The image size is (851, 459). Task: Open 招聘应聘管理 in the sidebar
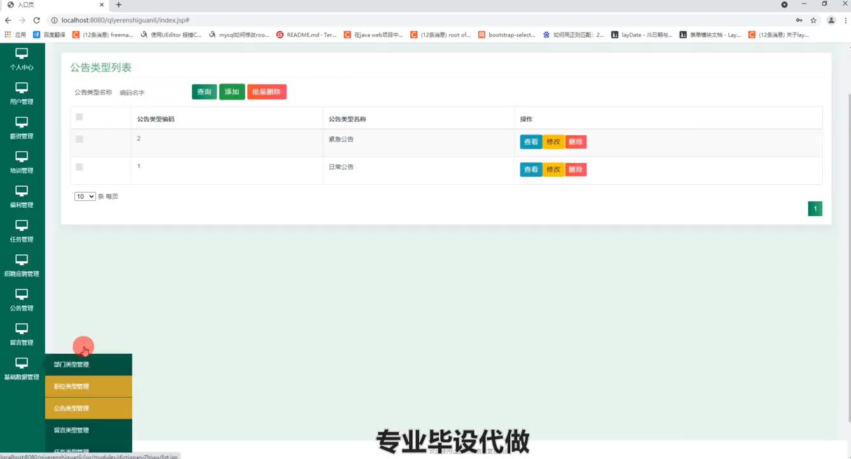click(x=22, y=265)
